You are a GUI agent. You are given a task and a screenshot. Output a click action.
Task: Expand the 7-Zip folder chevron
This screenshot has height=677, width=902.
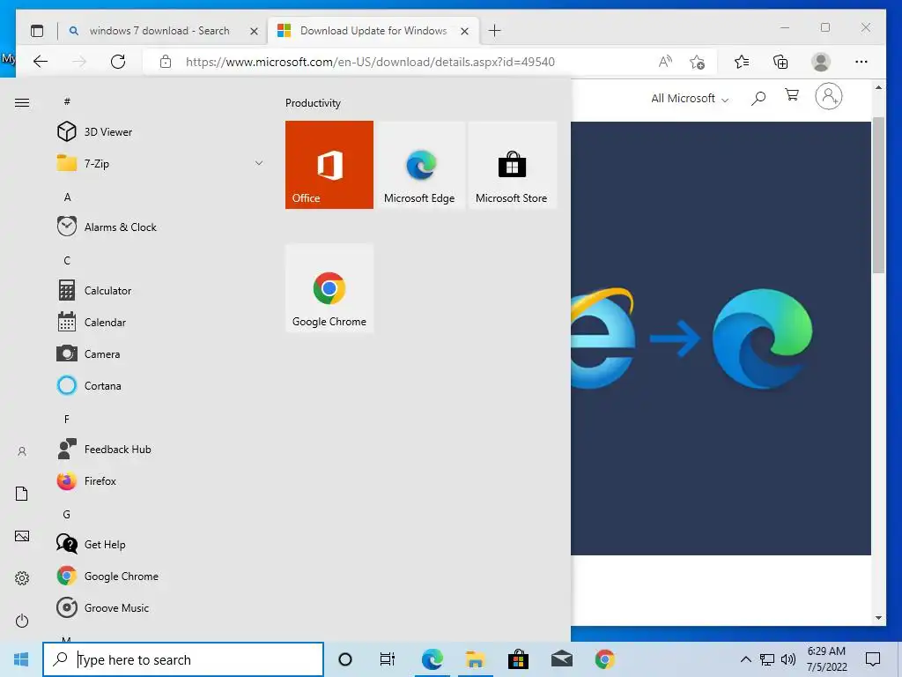pos(259,163)
